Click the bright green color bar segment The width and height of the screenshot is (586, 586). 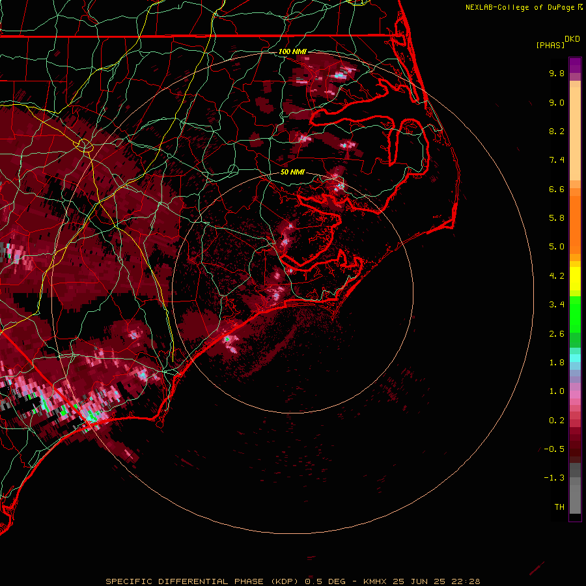click(x=575, y=314)
